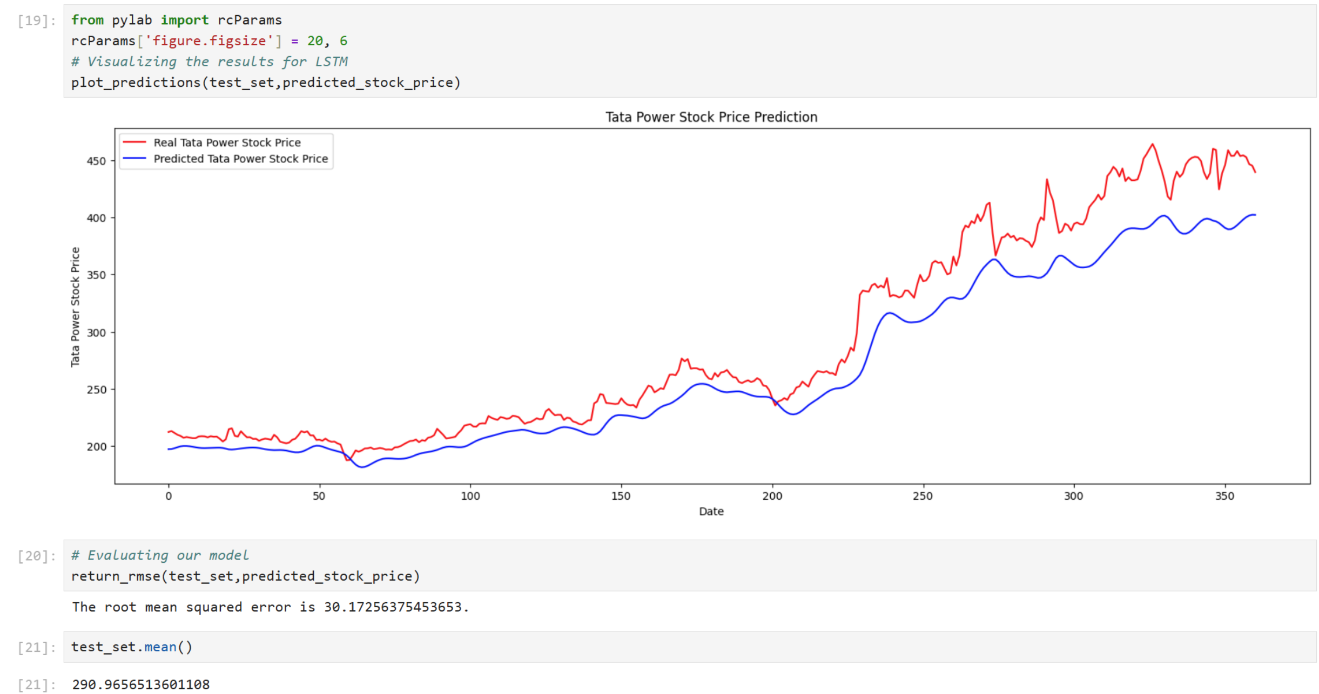Click the root mean squared error output text
1319x694 pixels.
point(271,607)
